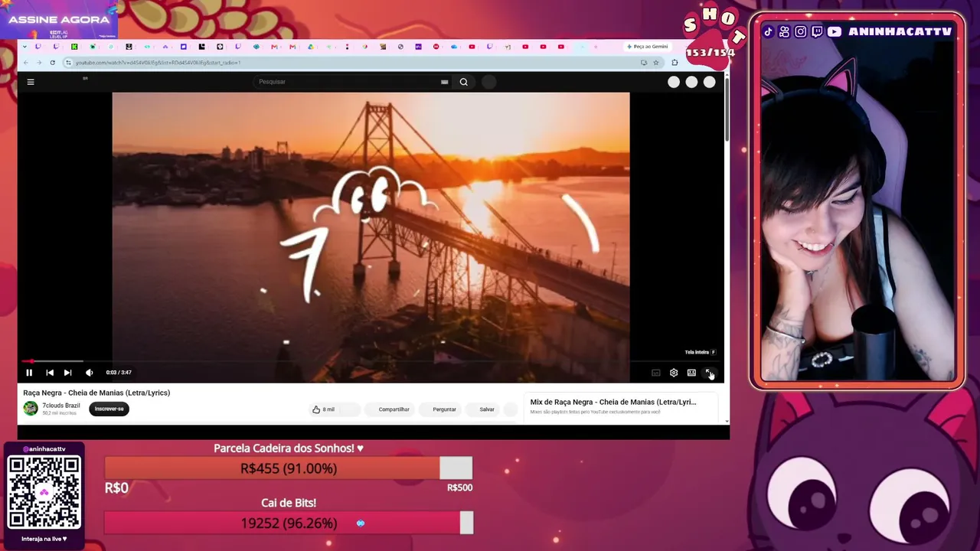
Task: Reload the YouTube page
Action: (x=52, y=63)
